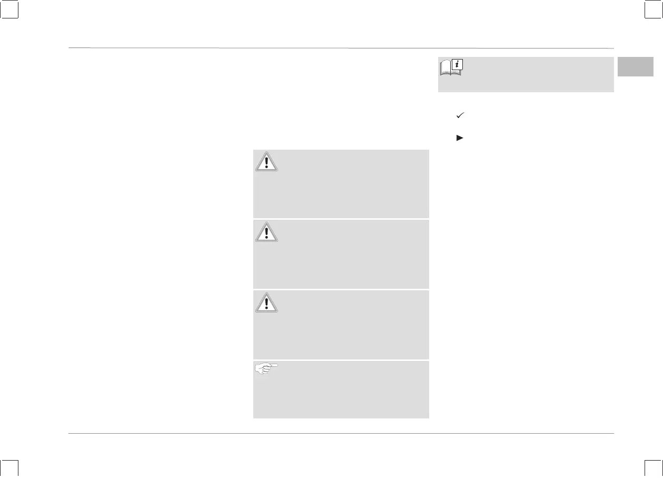Click the third warning triangle icon

(x=266, y=303)
